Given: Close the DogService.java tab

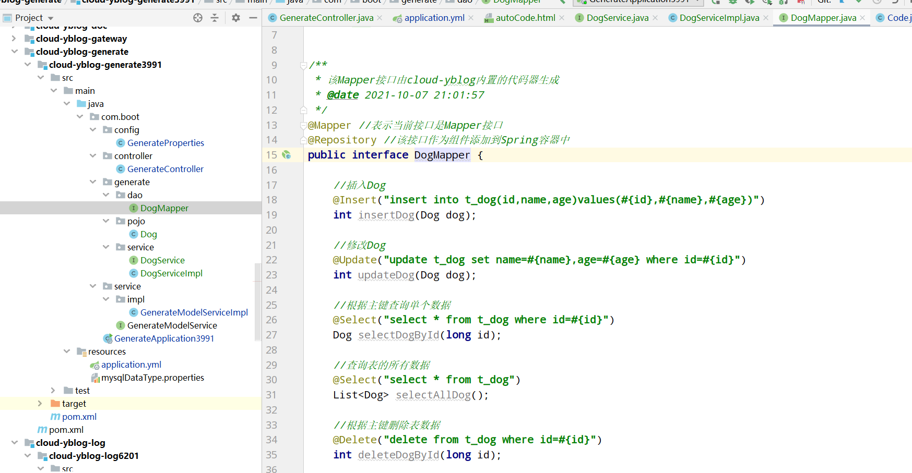Looking at the screenshot, I should pyautogui.click(x=655, y=18).
